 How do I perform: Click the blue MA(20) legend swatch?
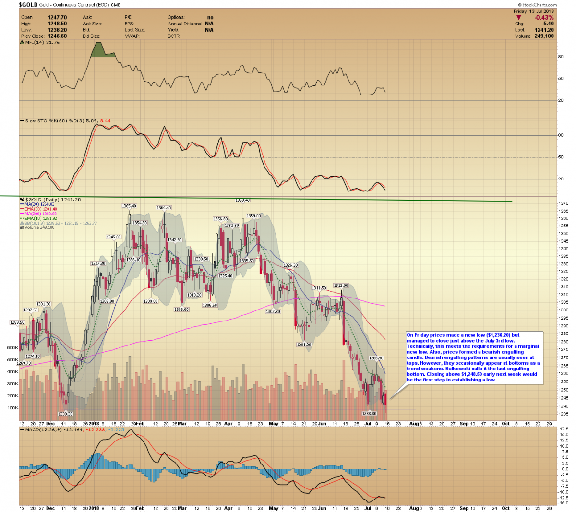tap(22, 204)
